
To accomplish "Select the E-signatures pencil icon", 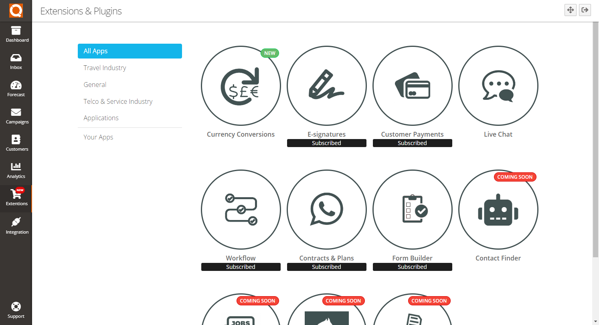I will 326,85.
